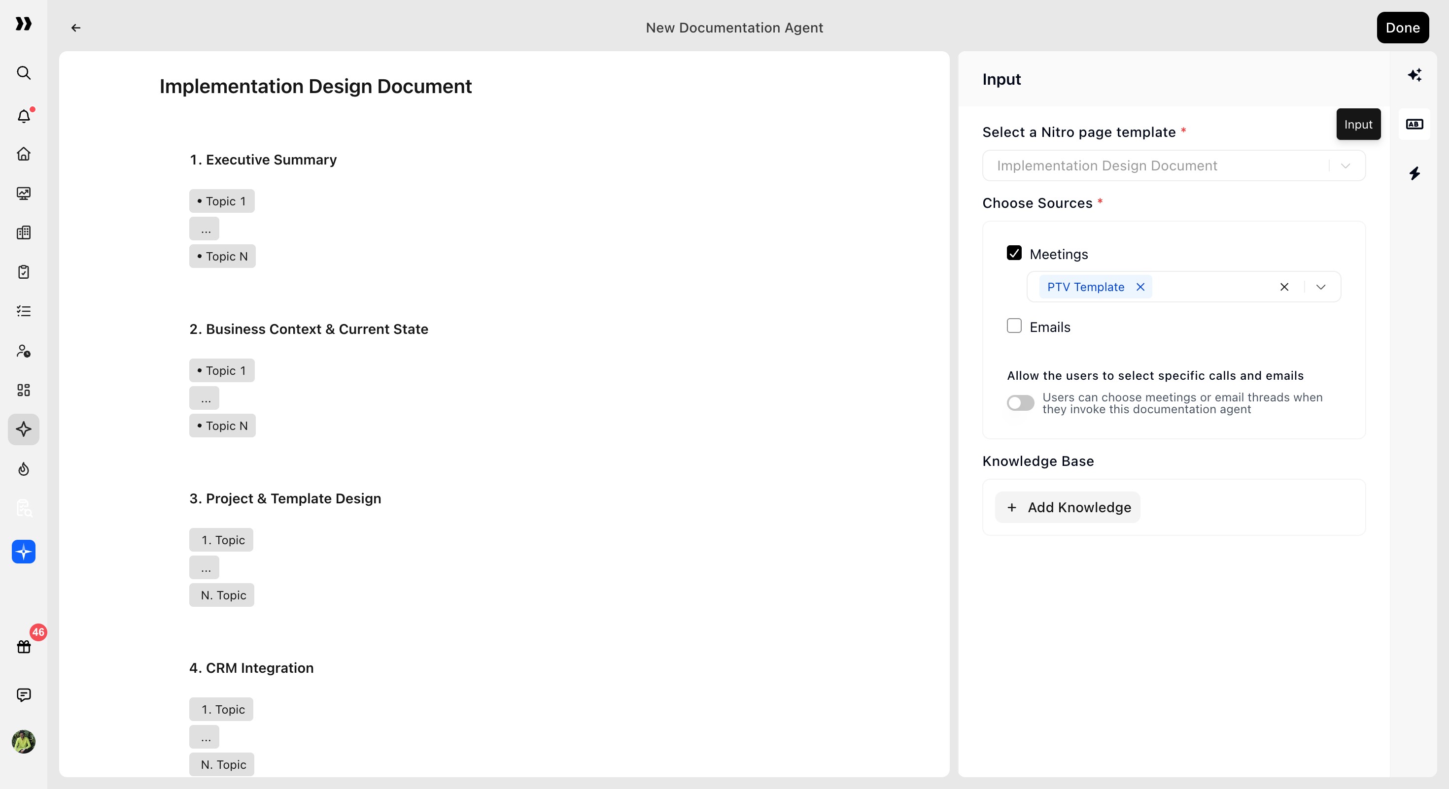Select the highlighted four-point sparkle sidebar icon
Screen dimensions: 1449x789
point(24,429)
